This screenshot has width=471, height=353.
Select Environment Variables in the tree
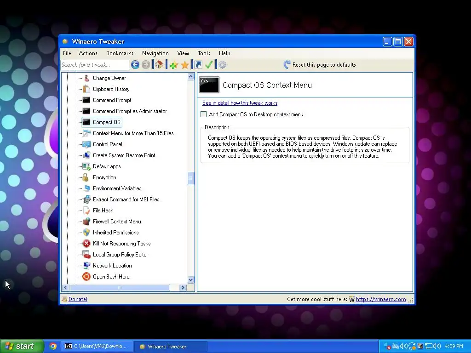click(x=117, y=188)
